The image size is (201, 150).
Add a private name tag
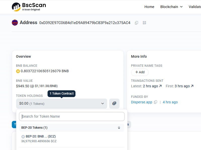click(x=140, y=72)
